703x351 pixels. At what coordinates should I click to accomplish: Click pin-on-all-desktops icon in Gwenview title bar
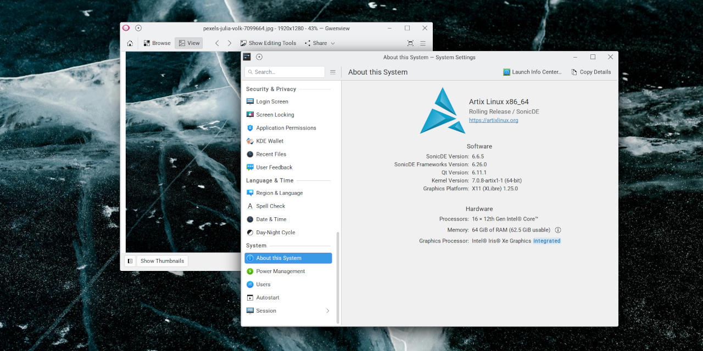tap(138, 28)
